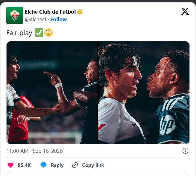Open Elche Club de Fútbol profile name
This screenshot has height=176, width=196.
coord(50,12)
